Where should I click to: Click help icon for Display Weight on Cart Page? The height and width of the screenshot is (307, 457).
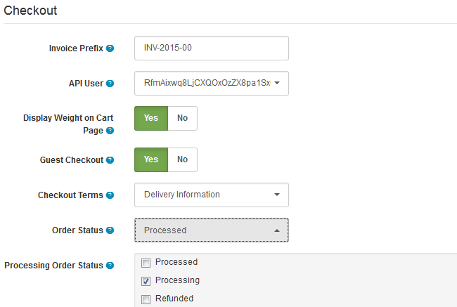[110, 131]
